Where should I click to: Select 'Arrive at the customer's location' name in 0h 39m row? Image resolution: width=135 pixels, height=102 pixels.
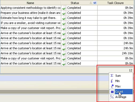tap(30, 33)
